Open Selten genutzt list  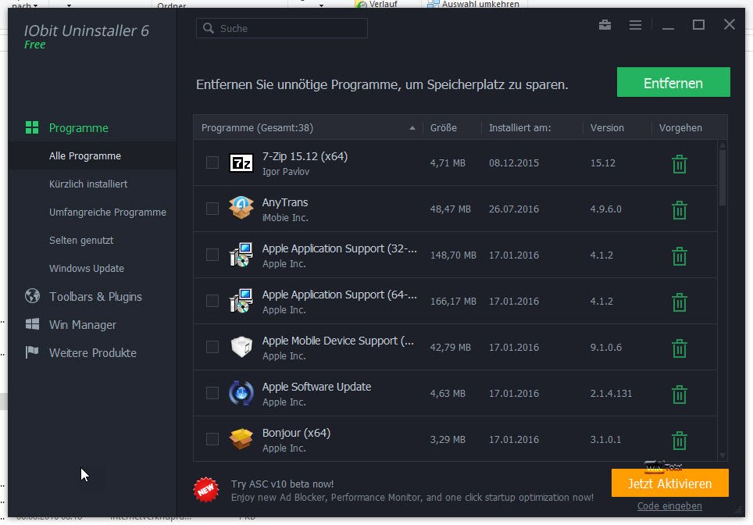pos(81,240)
